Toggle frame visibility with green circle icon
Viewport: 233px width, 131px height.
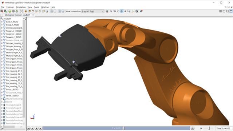click(x=10, y=11)
